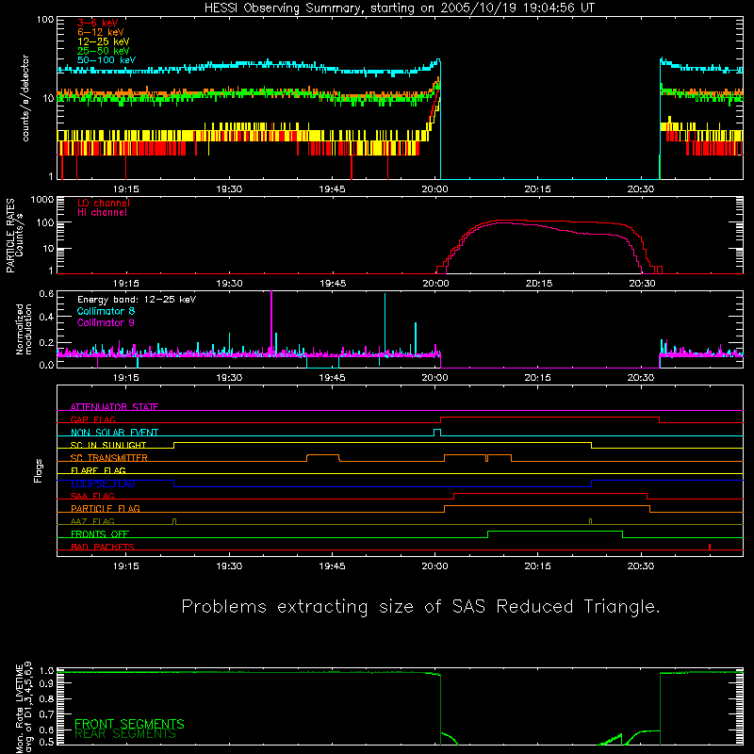Click the vertical Flags axis label
This screenshot has height=754, width=754.
pyautogui.click(x=38, y=470)
